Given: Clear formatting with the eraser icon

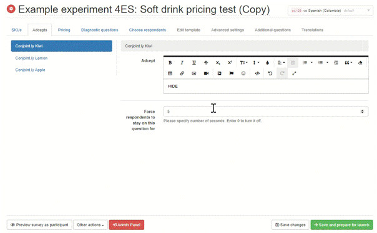Looking at the screenshot, I should [360, 63].
